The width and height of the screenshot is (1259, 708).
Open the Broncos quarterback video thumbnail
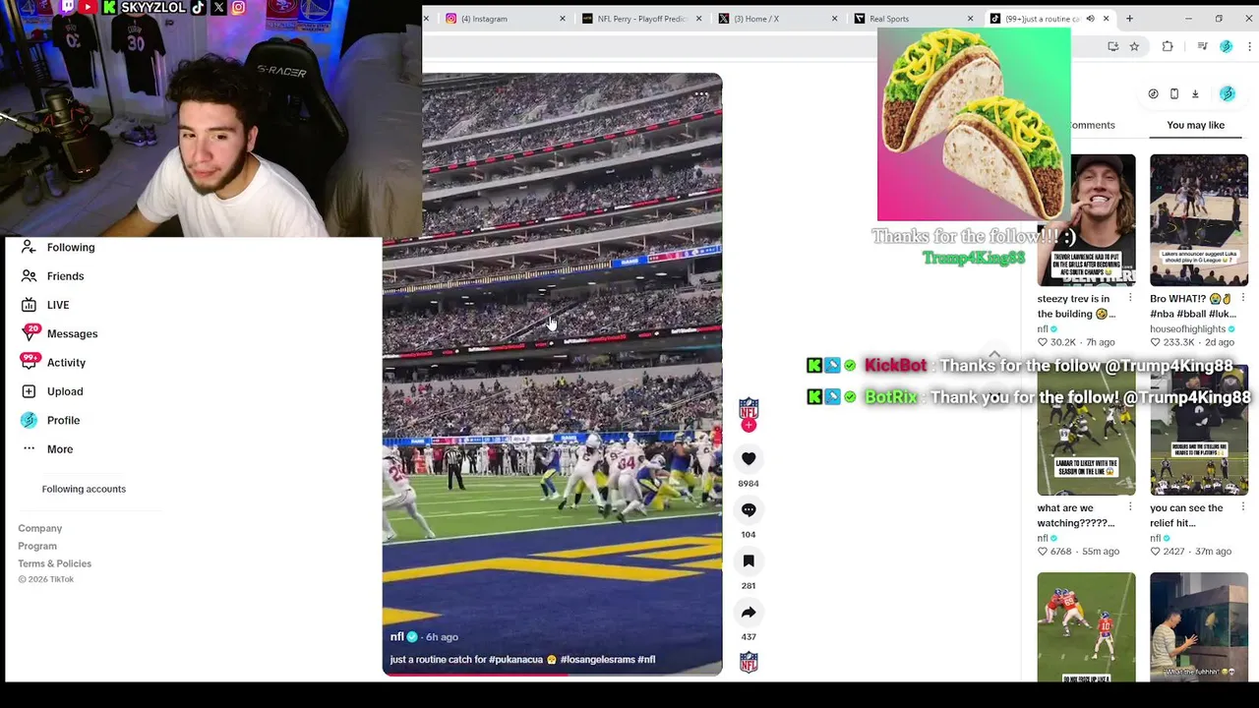1086,626
